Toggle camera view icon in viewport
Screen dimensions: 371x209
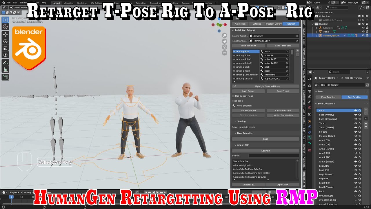pyautogui.click(x=224, y=47)
